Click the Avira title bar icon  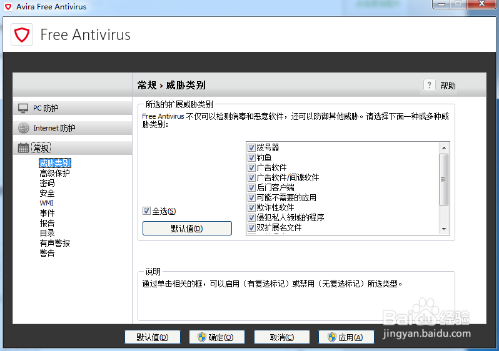8,7
